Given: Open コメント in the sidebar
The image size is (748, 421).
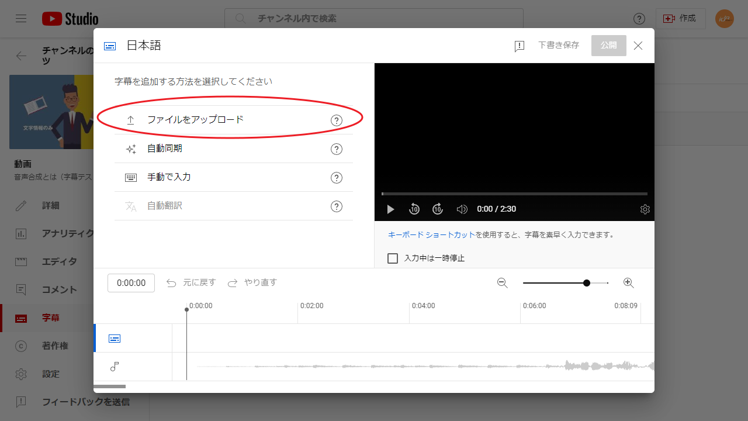Looking at the screenshot, I should (x=47, y=290).
